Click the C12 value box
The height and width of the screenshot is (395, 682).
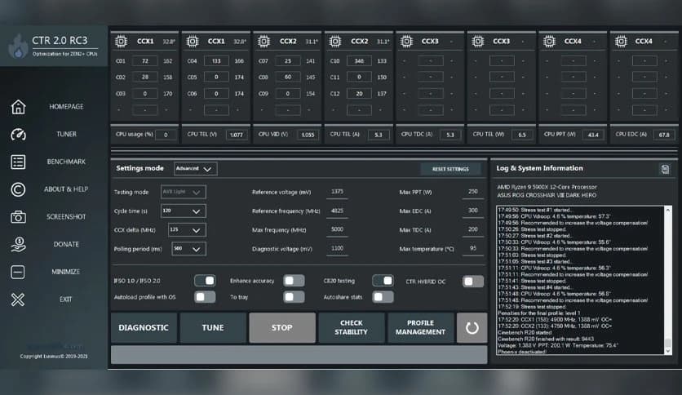click(359, 94)
